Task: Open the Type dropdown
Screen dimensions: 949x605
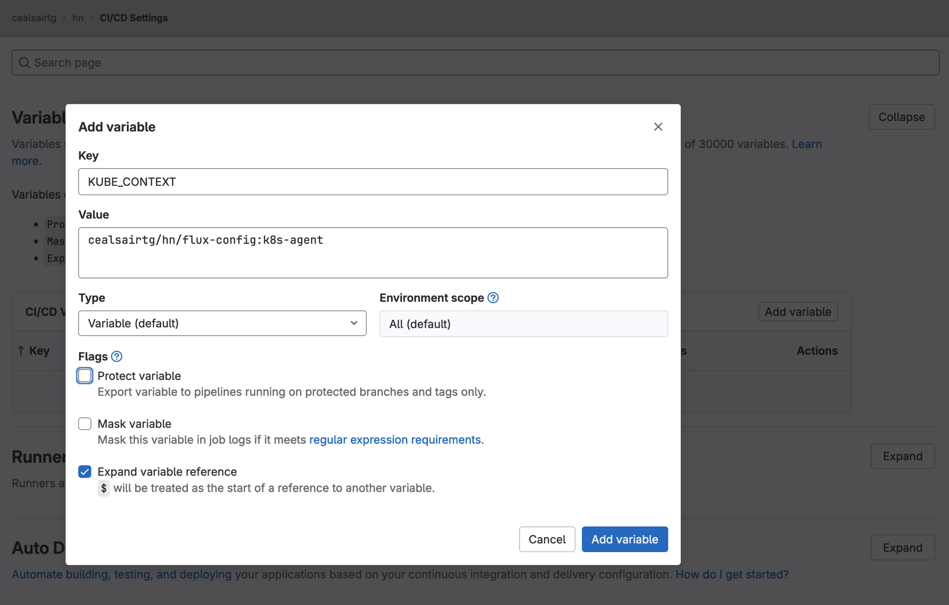Action: (222, 323)
